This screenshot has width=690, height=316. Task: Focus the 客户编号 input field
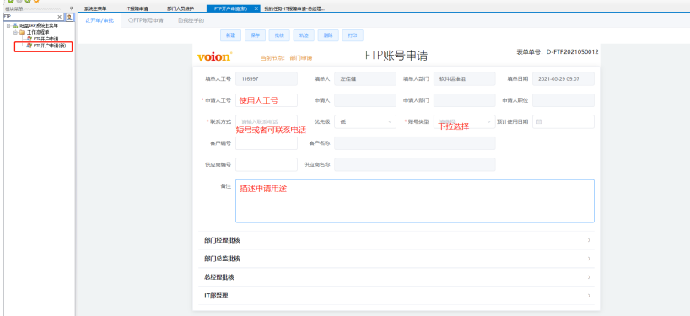click(267, 143)
